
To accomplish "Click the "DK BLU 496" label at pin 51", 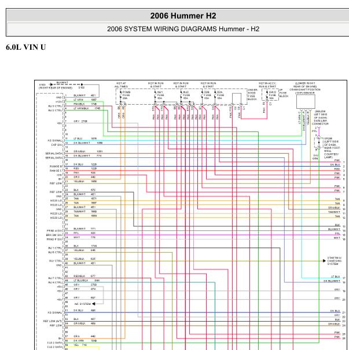I will [x=85, y=311].
